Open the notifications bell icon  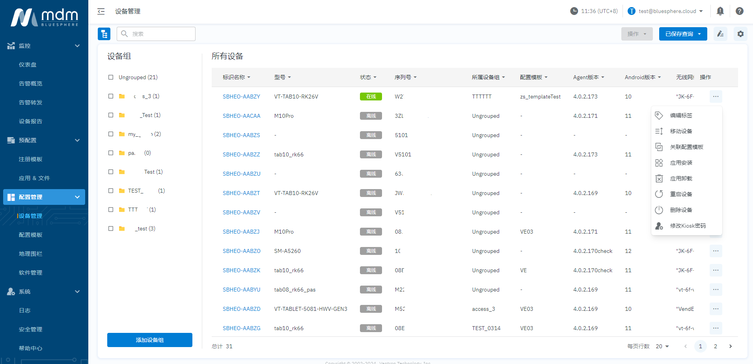click(720, 11)
